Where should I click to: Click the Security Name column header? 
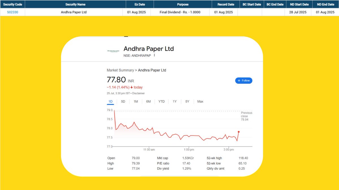click(x=75, y=4)
